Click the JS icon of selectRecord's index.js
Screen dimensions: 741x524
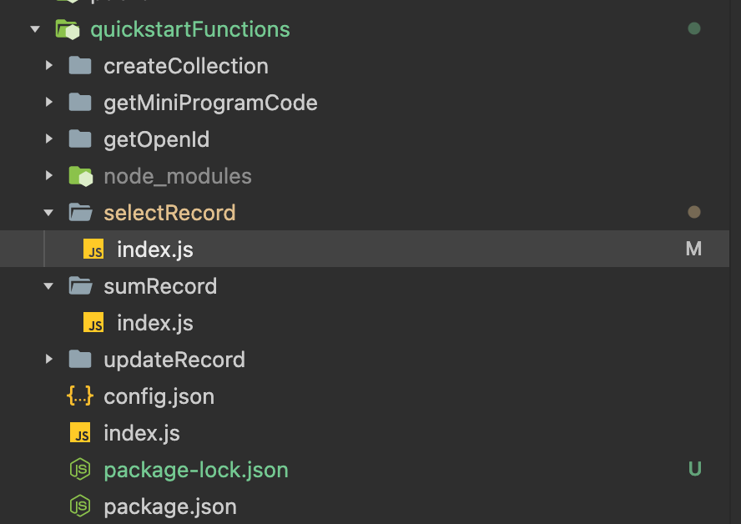click(93, 249)
